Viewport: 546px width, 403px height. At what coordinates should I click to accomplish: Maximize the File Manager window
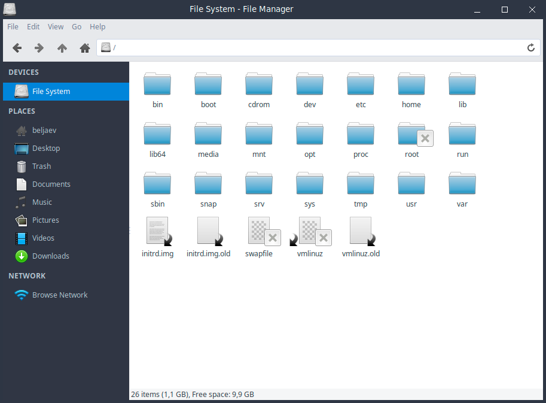(x=505, y=10)
